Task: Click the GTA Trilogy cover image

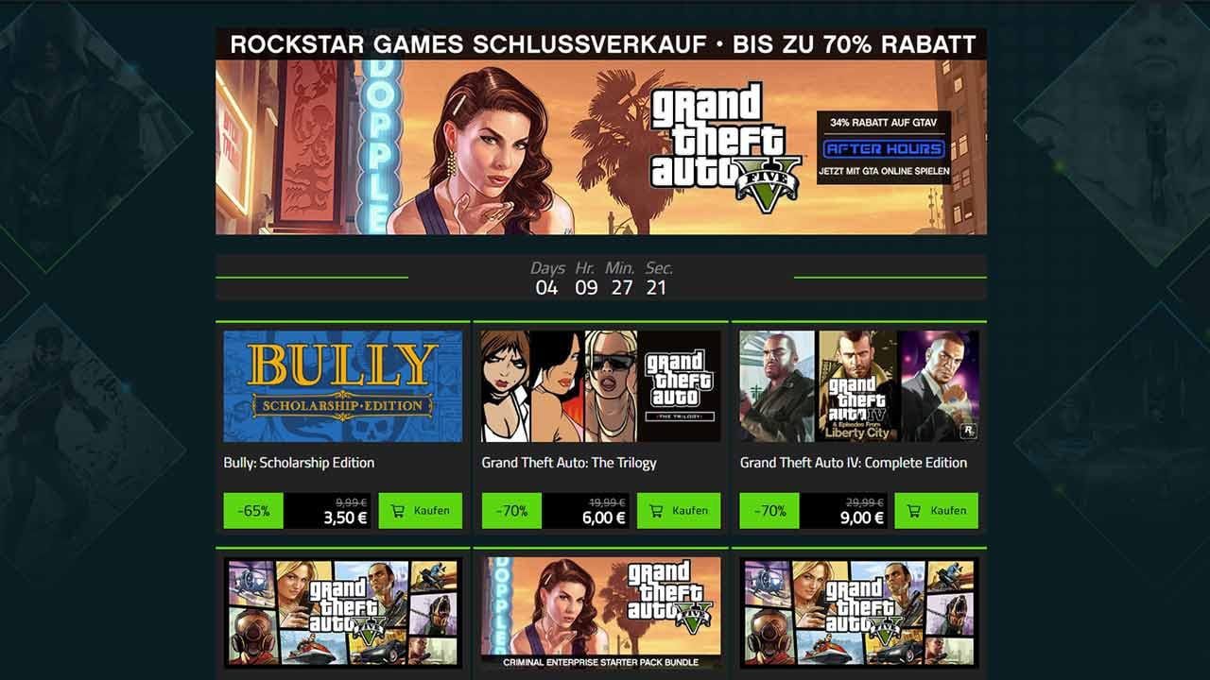Action: [601, 386]
